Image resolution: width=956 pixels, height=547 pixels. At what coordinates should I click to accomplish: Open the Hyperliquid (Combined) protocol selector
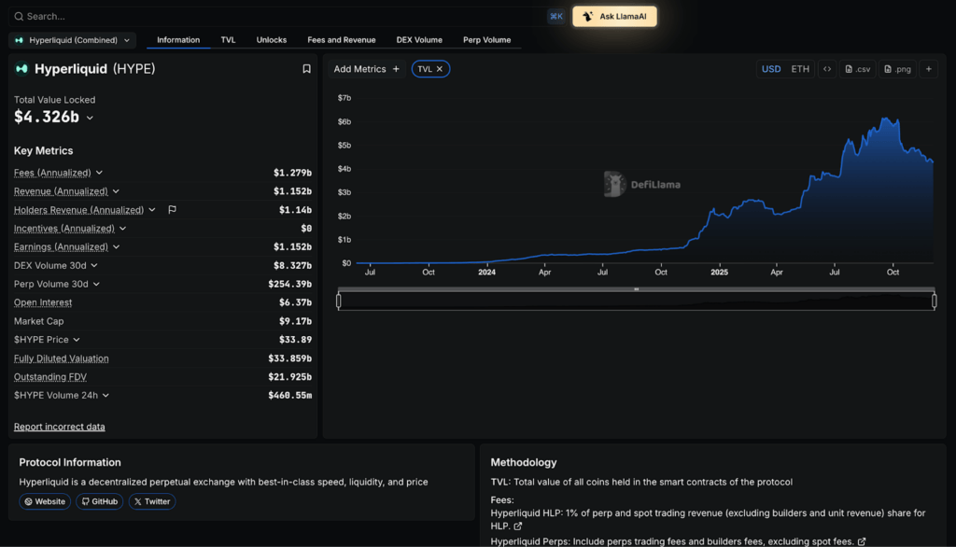click(x=72, y=40)
